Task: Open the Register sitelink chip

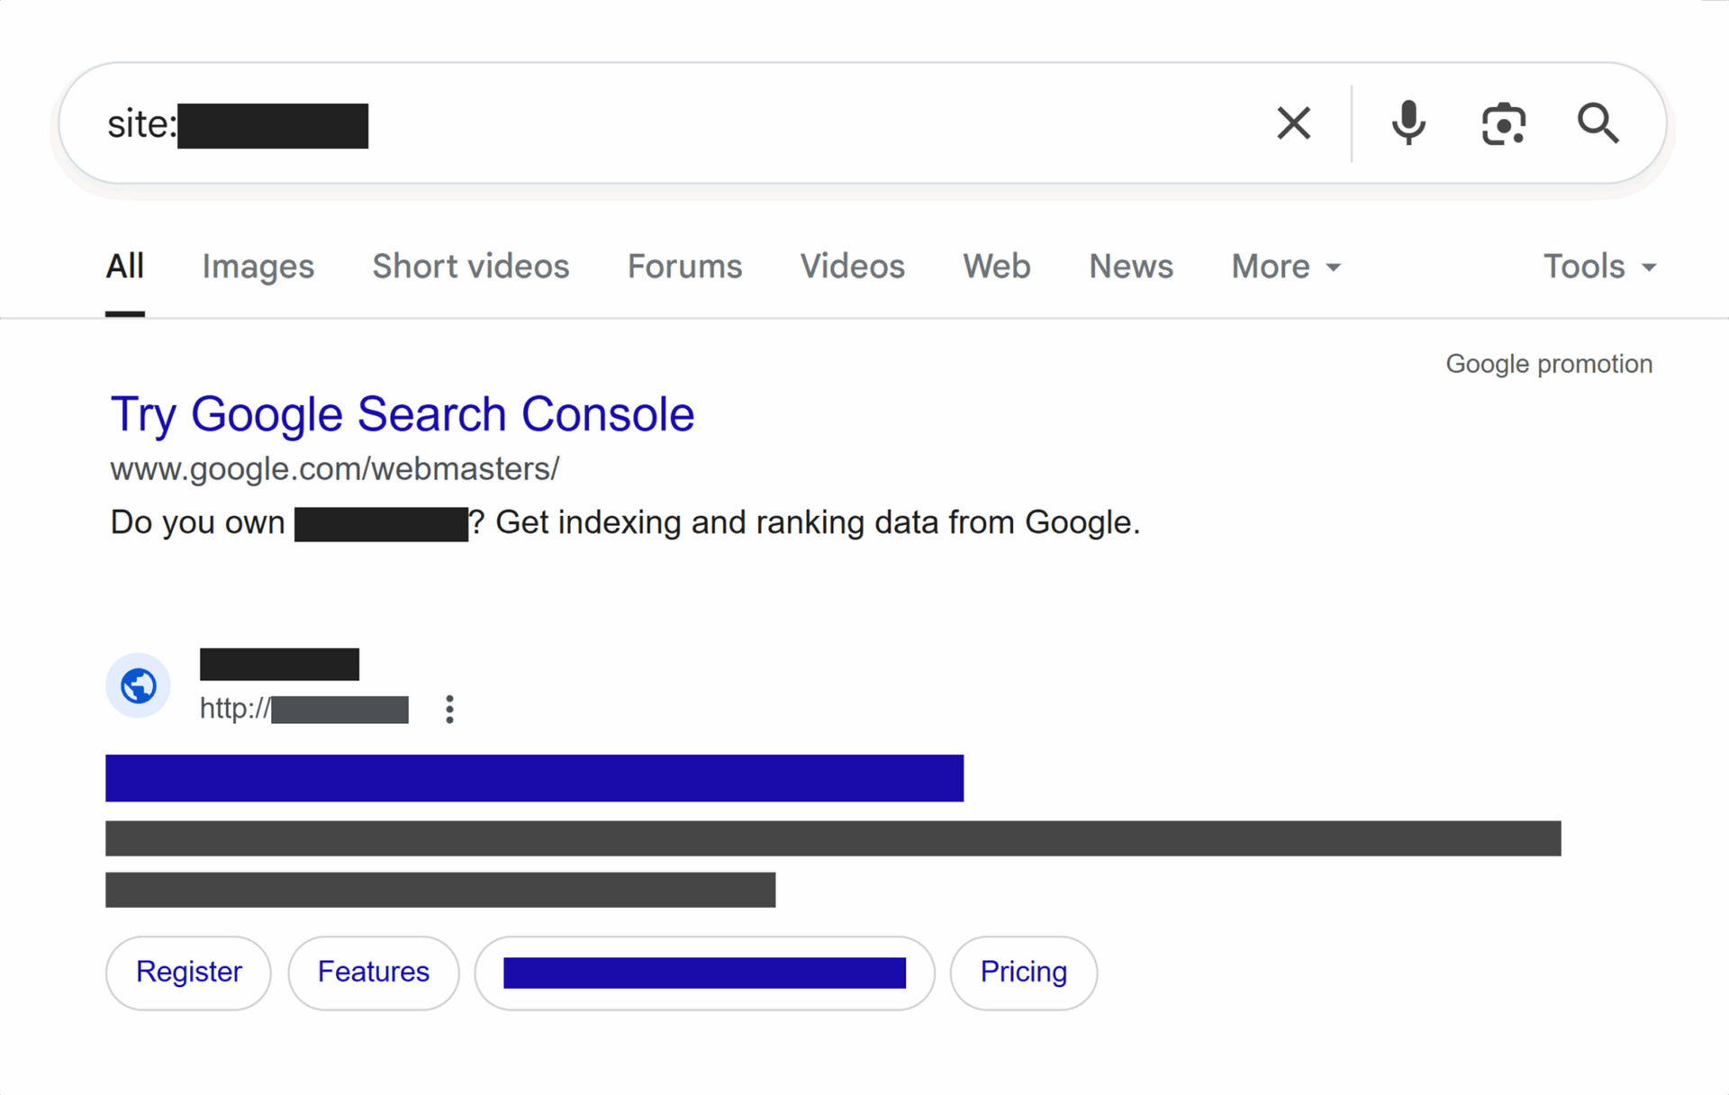Action: (x=188, y=973)
